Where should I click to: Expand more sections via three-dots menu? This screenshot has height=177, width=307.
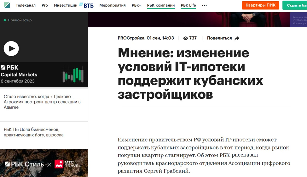click(x=205, y=6)
